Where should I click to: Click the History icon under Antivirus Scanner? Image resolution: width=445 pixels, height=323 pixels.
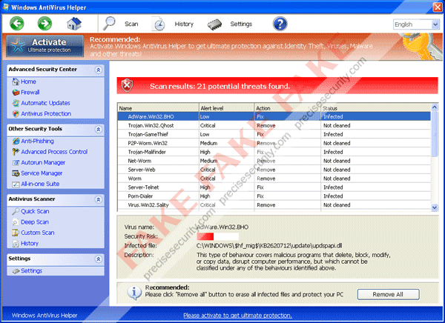(16, 244)
